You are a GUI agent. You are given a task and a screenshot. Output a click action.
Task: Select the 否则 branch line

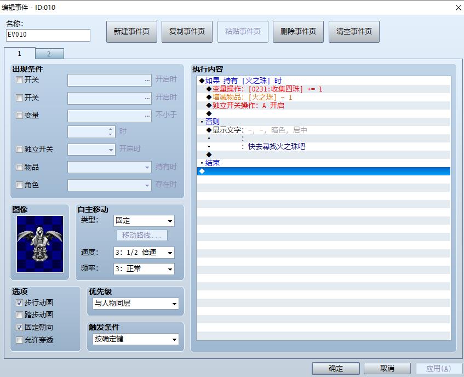click(x=324, y=122)
